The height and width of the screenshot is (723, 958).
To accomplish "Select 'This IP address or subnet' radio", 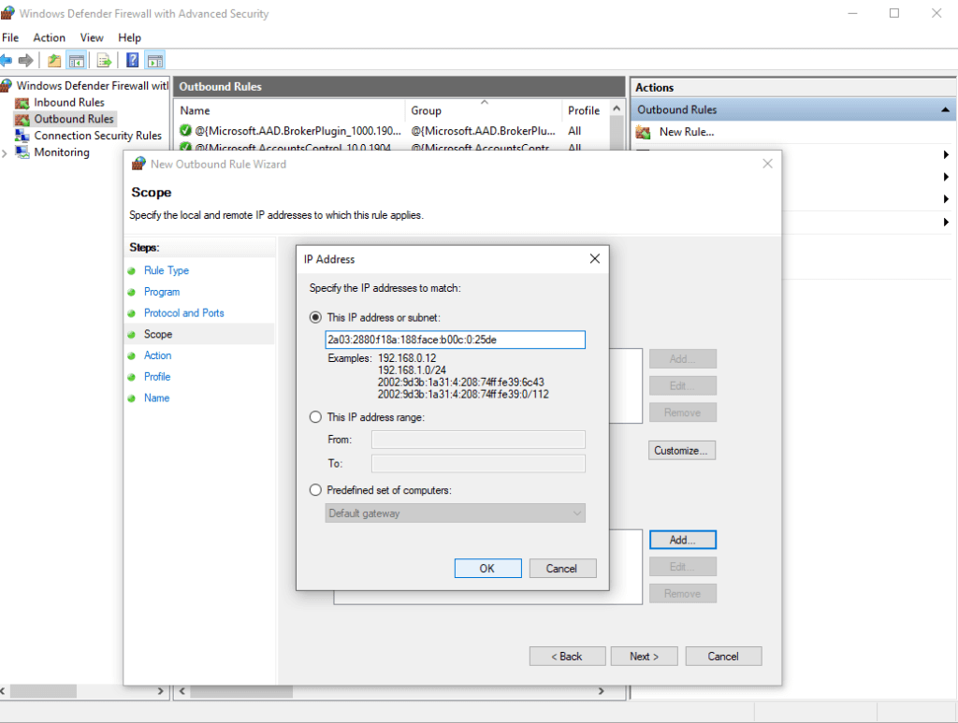I will [x=315, y=317].
